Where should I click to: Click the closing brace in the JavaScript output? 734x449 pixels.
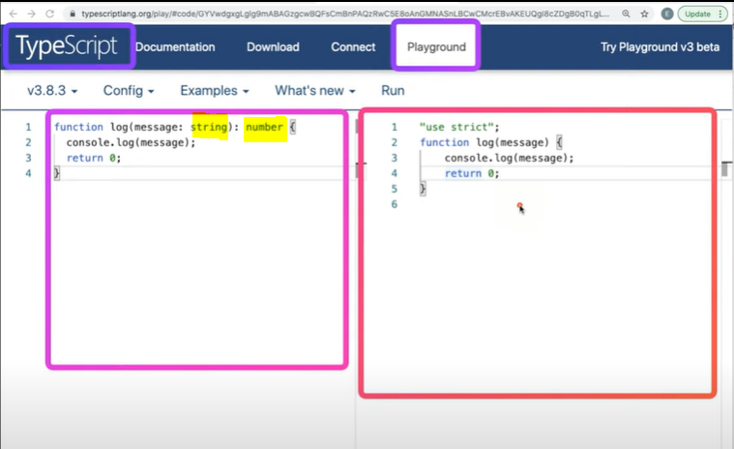(x=423, y=189)
